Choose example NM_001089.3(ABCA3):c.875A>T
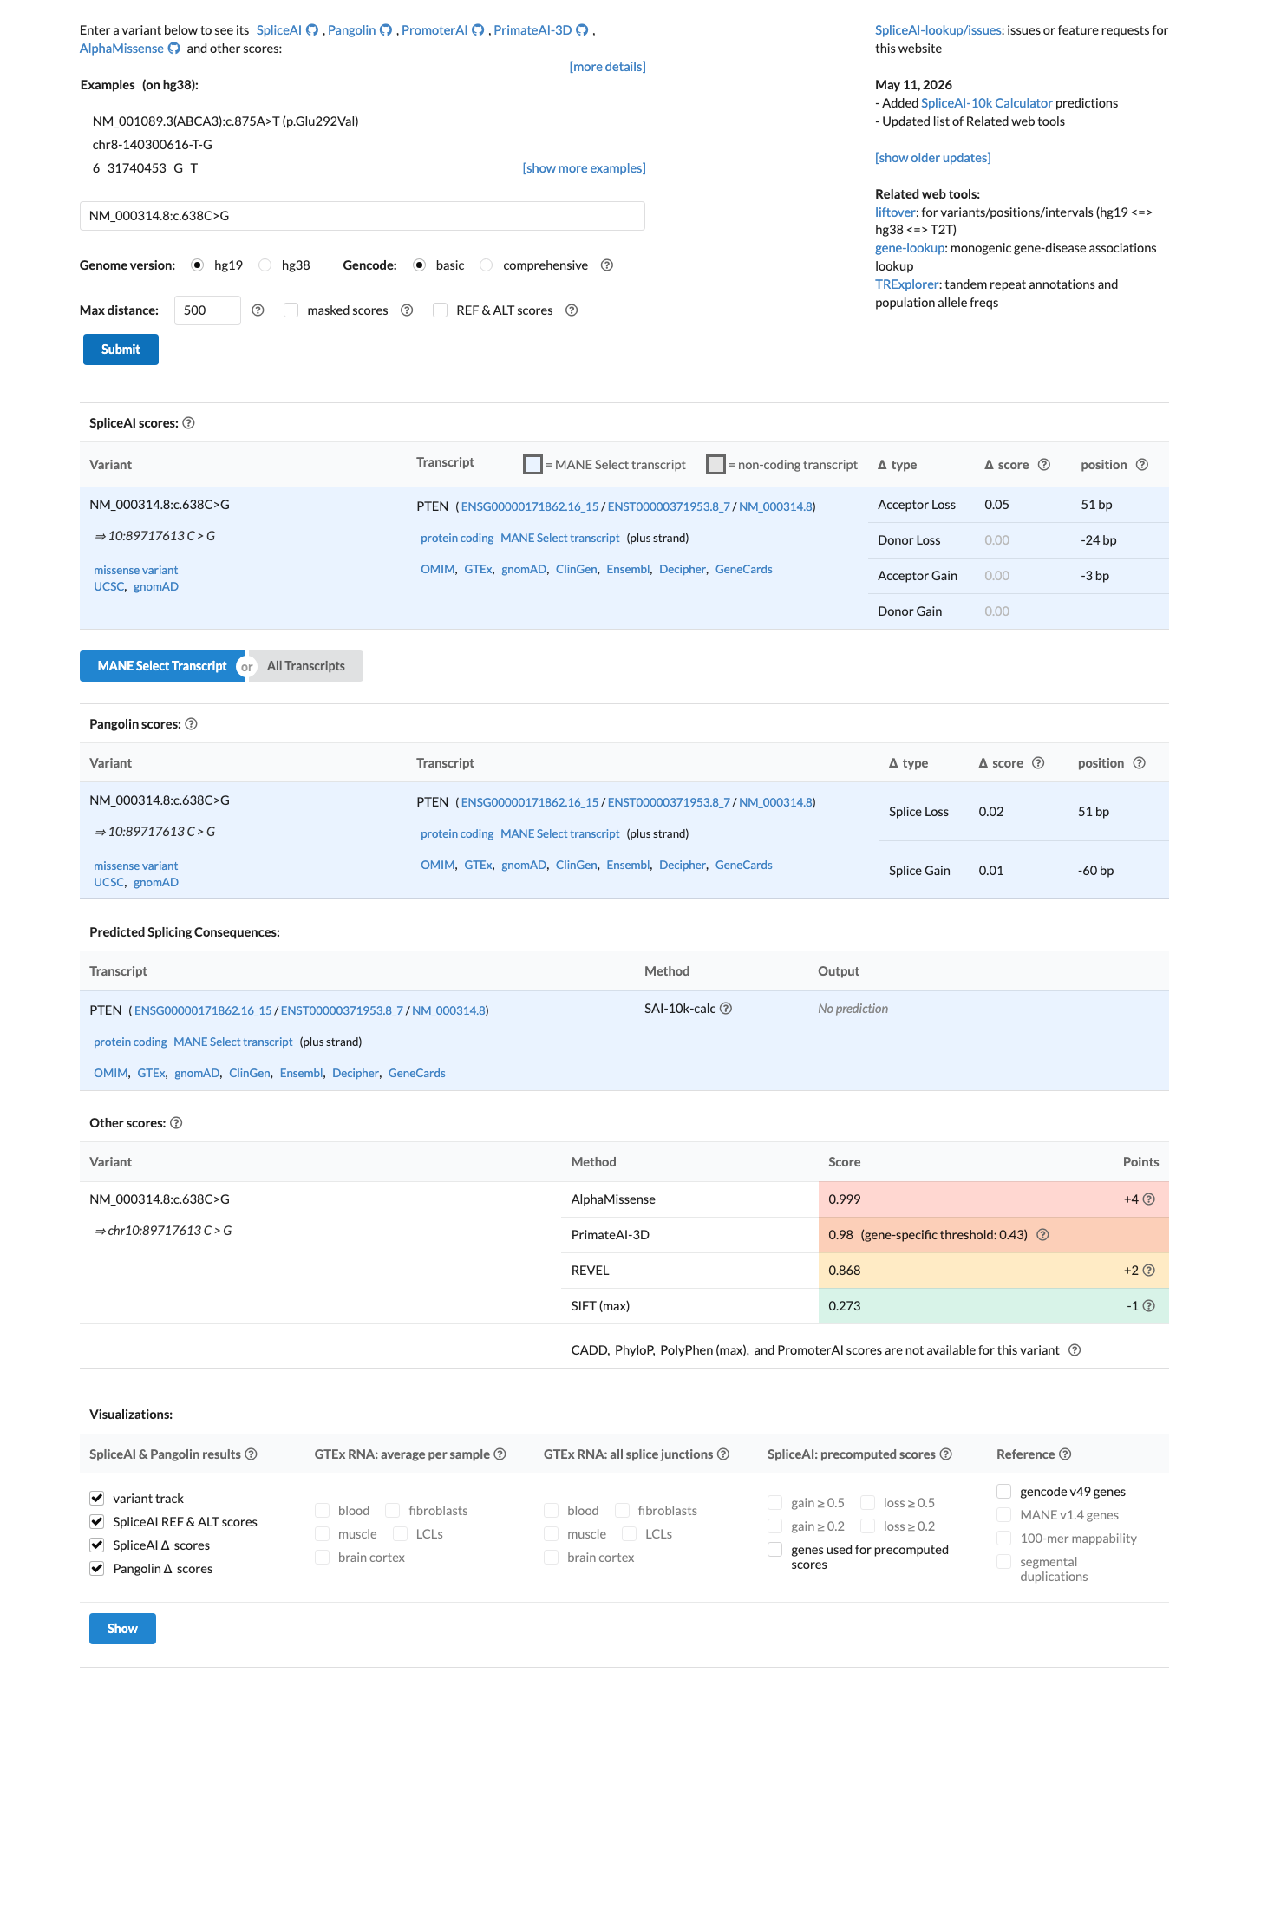This screenshot has width=1261, height=1908. [225, 121]
